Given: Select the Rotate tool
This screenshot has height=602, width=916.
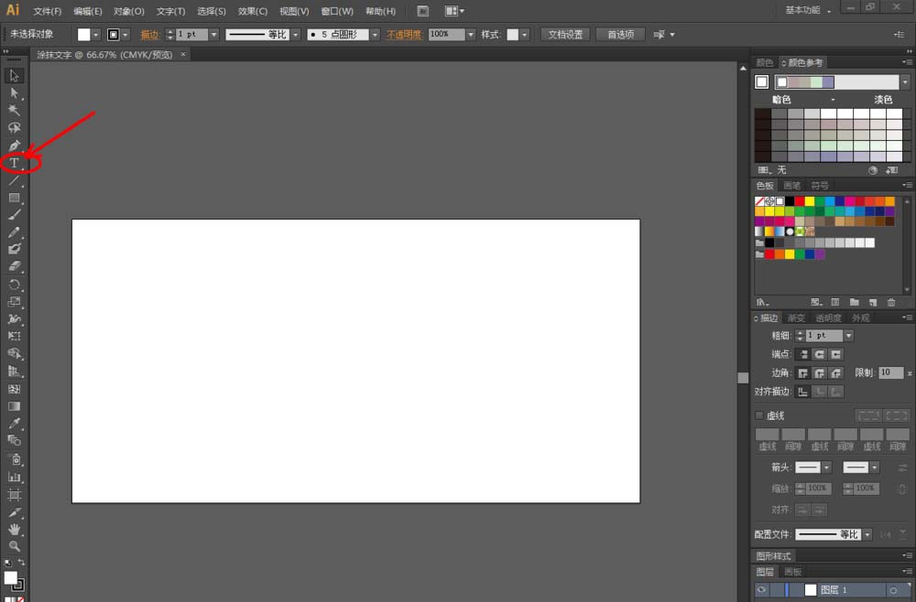Looking at the screenshot, I should point(14,285).
